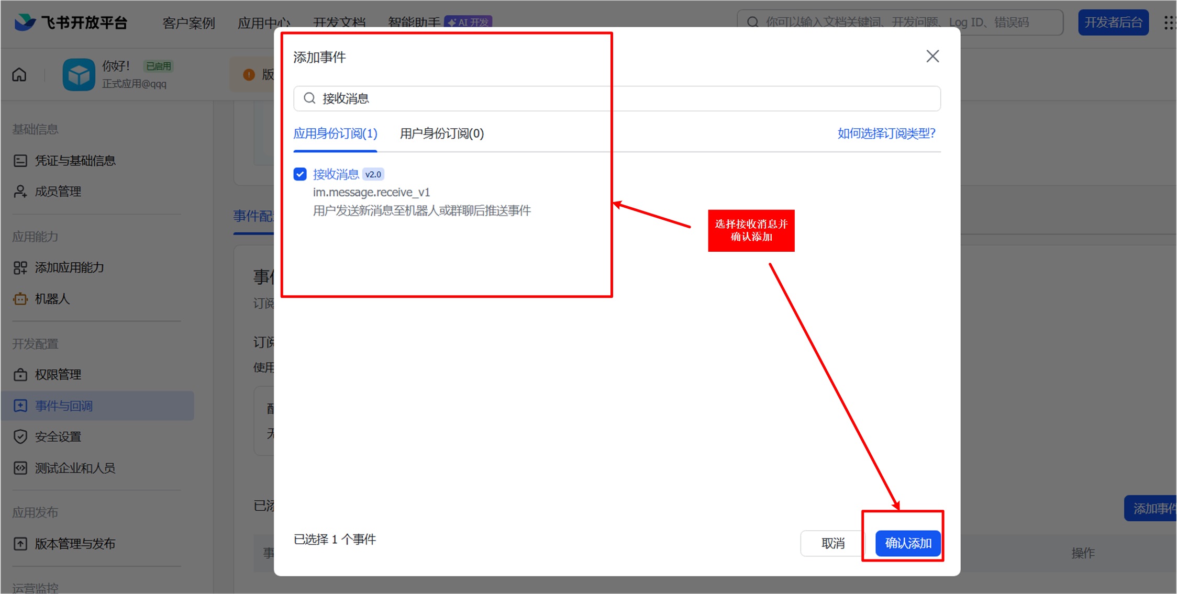Screen dimensions: 1177x594
Task: Click 取消 cancel button
Action: [x=832, y=543]
